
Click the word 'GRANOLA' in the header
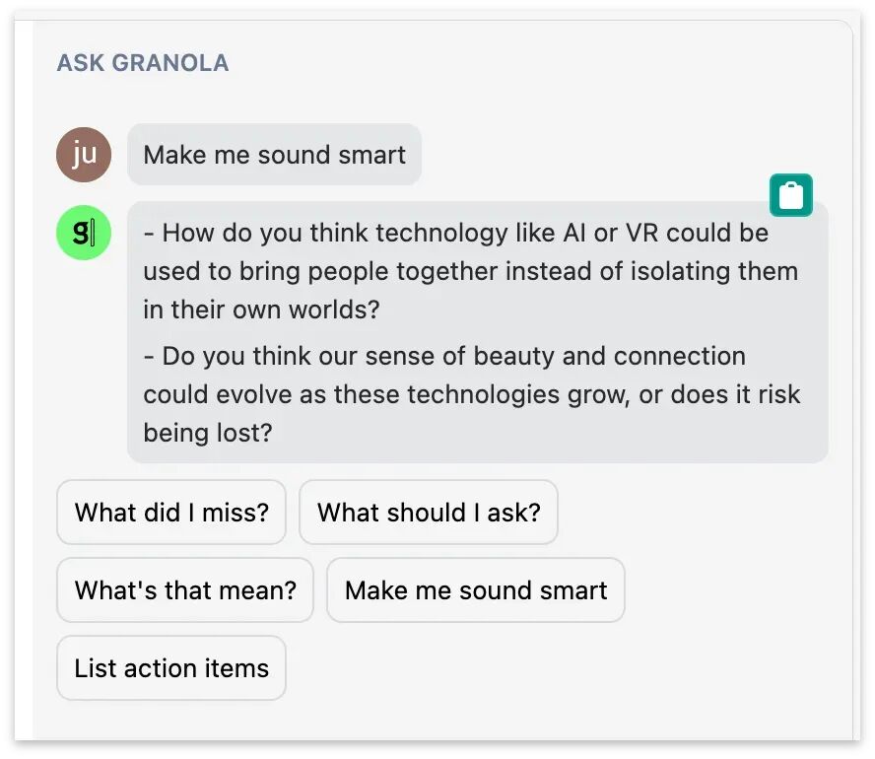[170, 62]
